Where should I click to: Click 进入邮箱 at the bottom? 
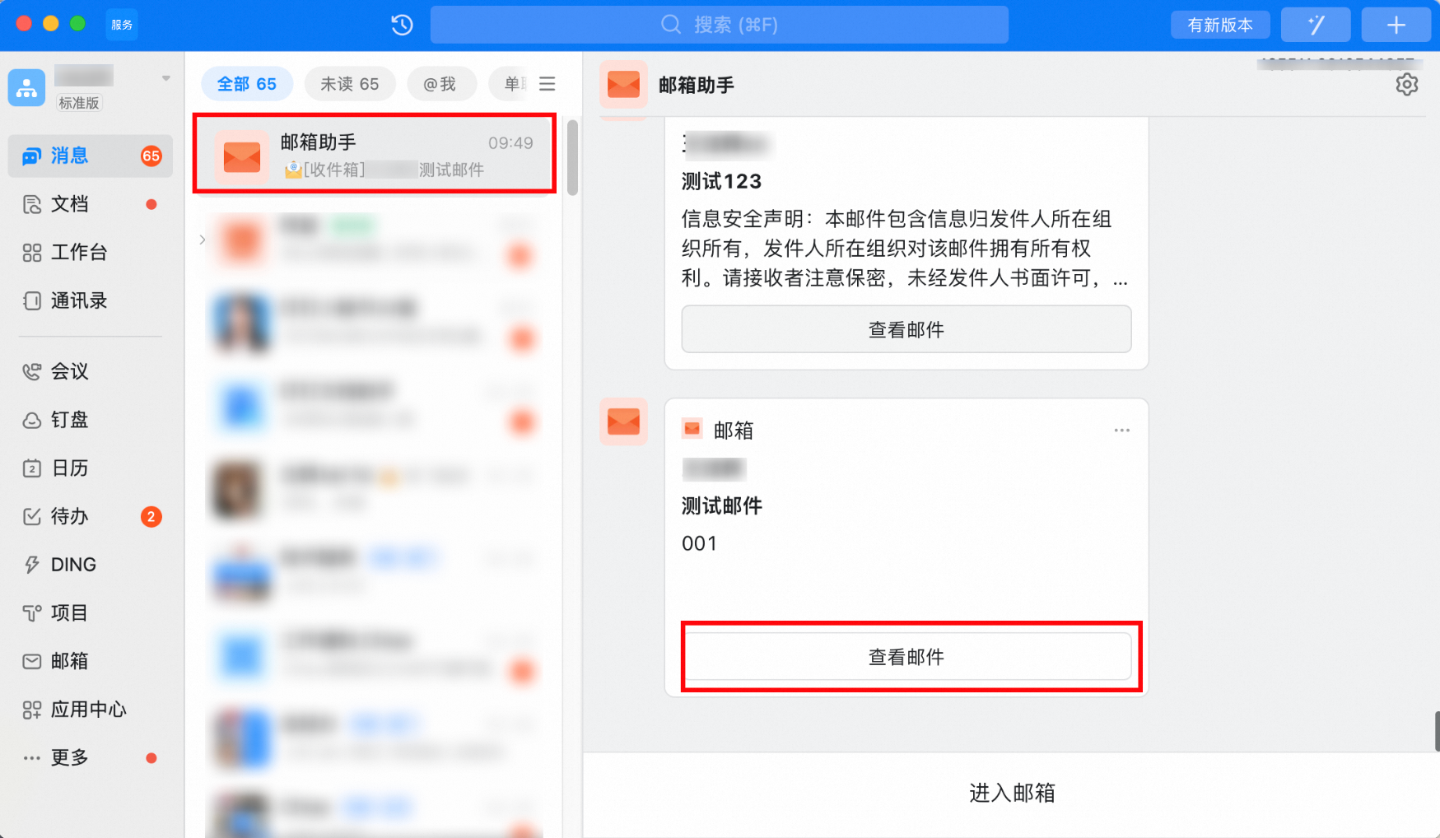tap(1012, 793)
